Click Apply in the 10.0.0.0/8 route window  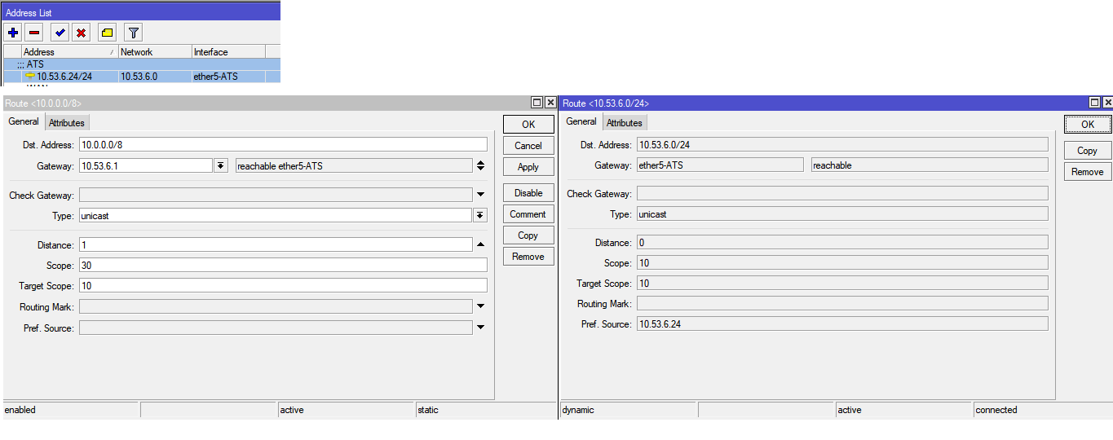click(x=528, y=167)
